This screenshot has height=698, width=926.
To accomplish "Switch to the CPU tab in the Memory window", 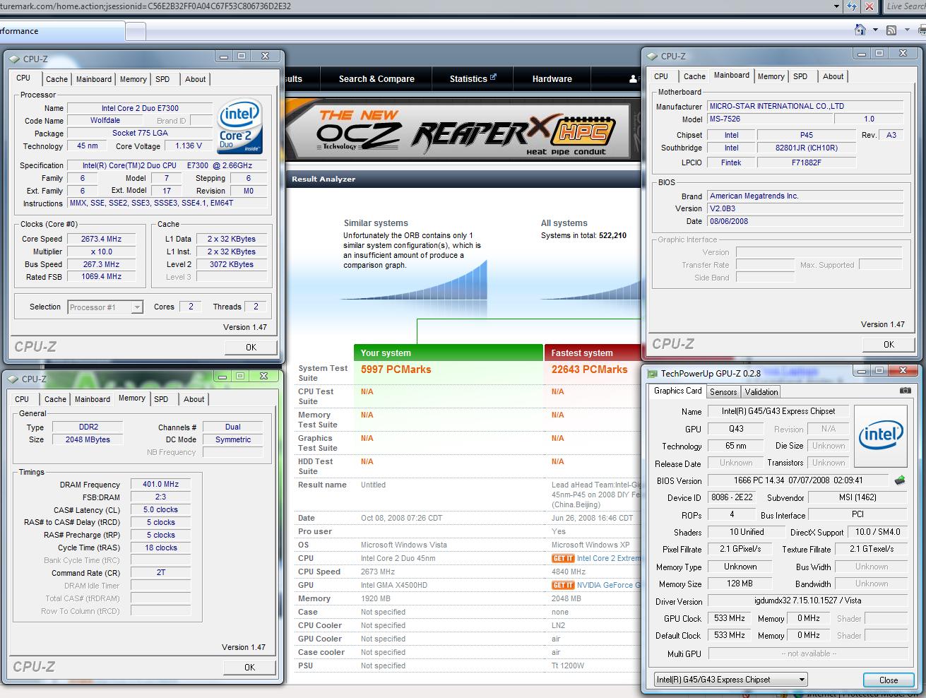I will (23, 399).
